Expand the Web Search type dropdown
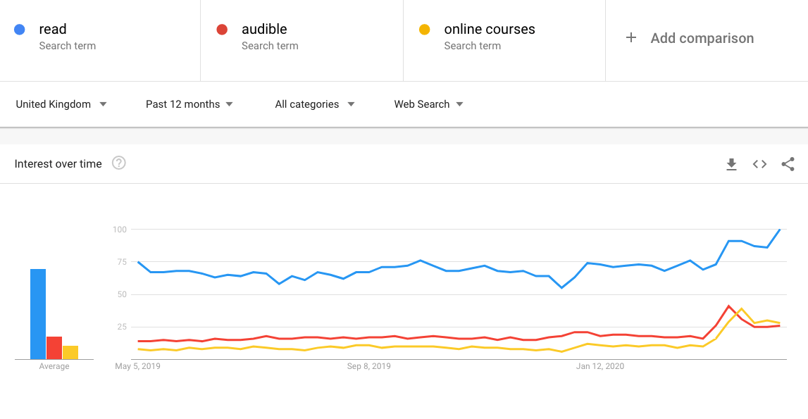The height and width of the screenshot is (419, 808). (x=428, y=104)
